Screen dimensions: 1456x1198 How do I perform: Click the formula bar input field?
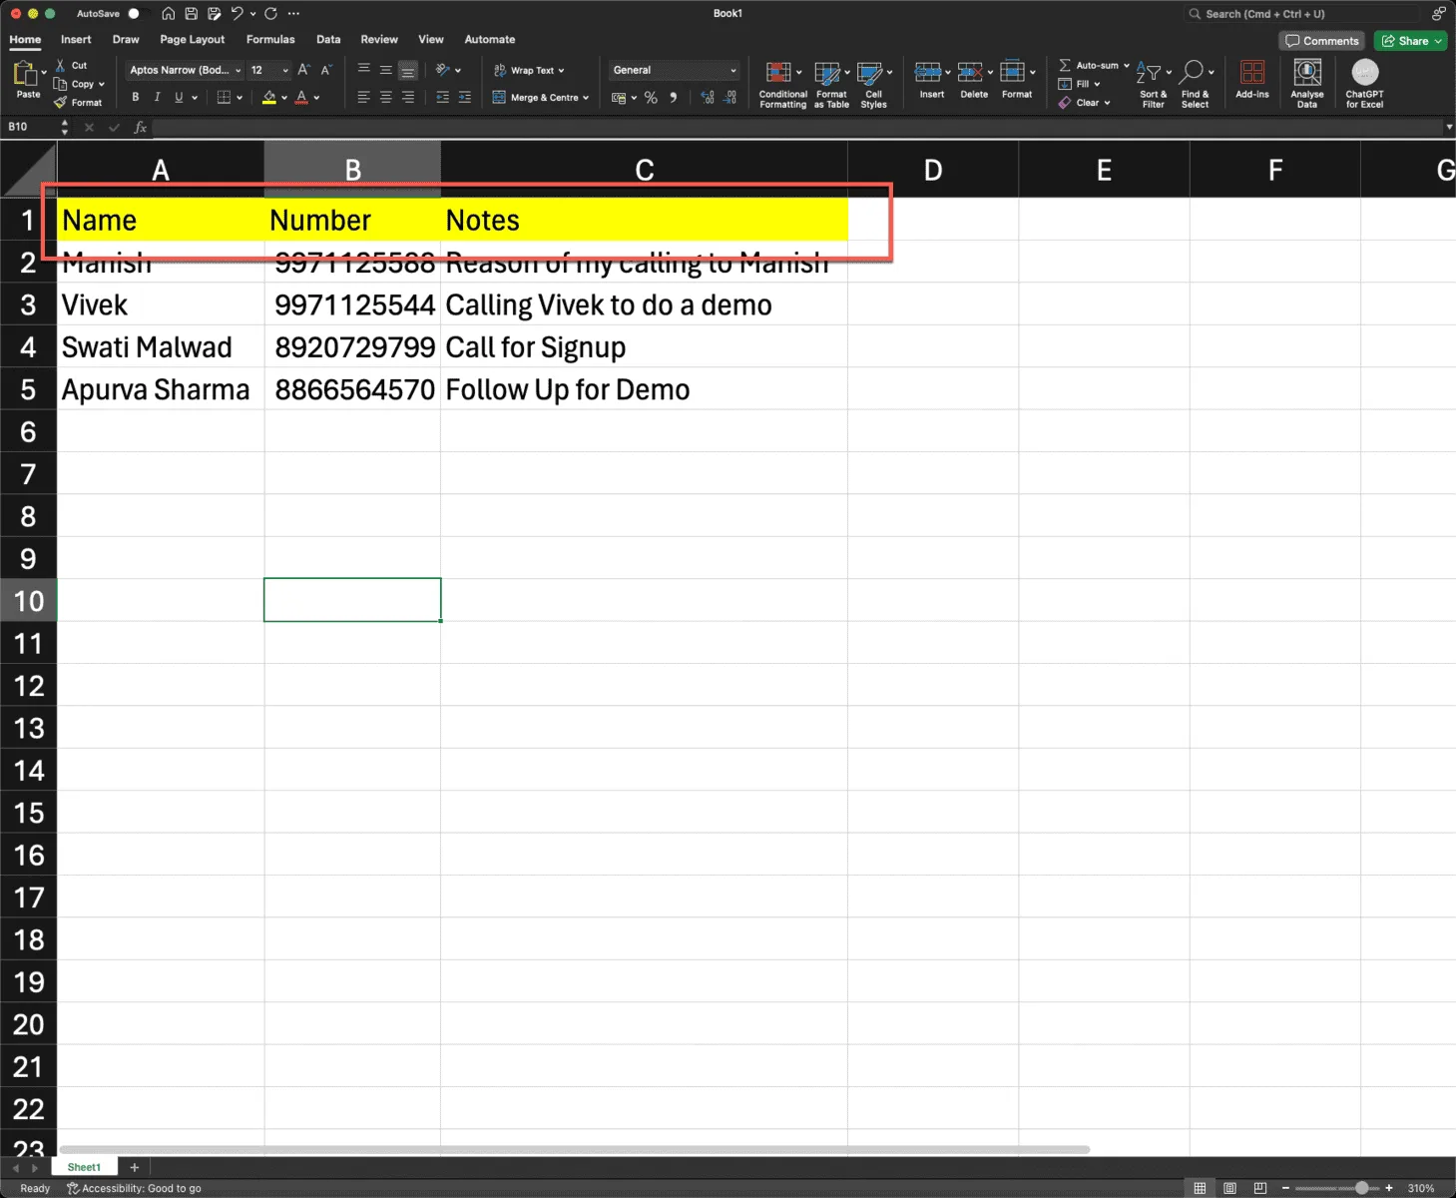(x=797, y=127)
